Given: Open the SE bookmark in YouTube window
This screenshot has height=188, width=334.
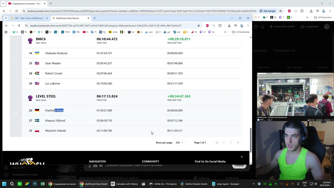Looking at the screenshot, I should 273,17.
